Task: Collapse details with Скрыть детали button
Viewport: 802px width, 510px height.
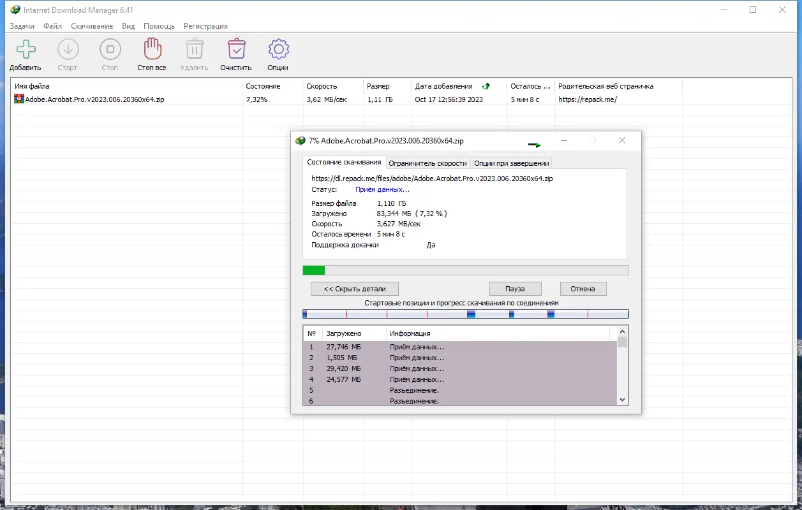Action: click(x=354, y=289)
